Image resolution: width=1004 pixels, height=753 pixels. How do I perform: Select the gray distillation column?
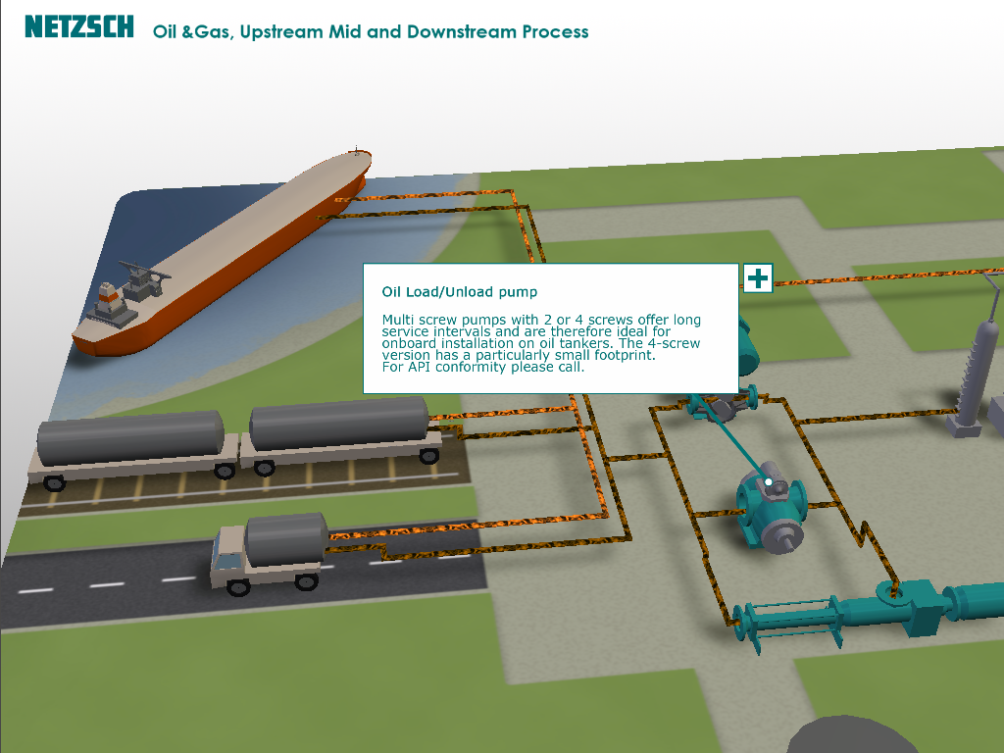pos(972,377)
